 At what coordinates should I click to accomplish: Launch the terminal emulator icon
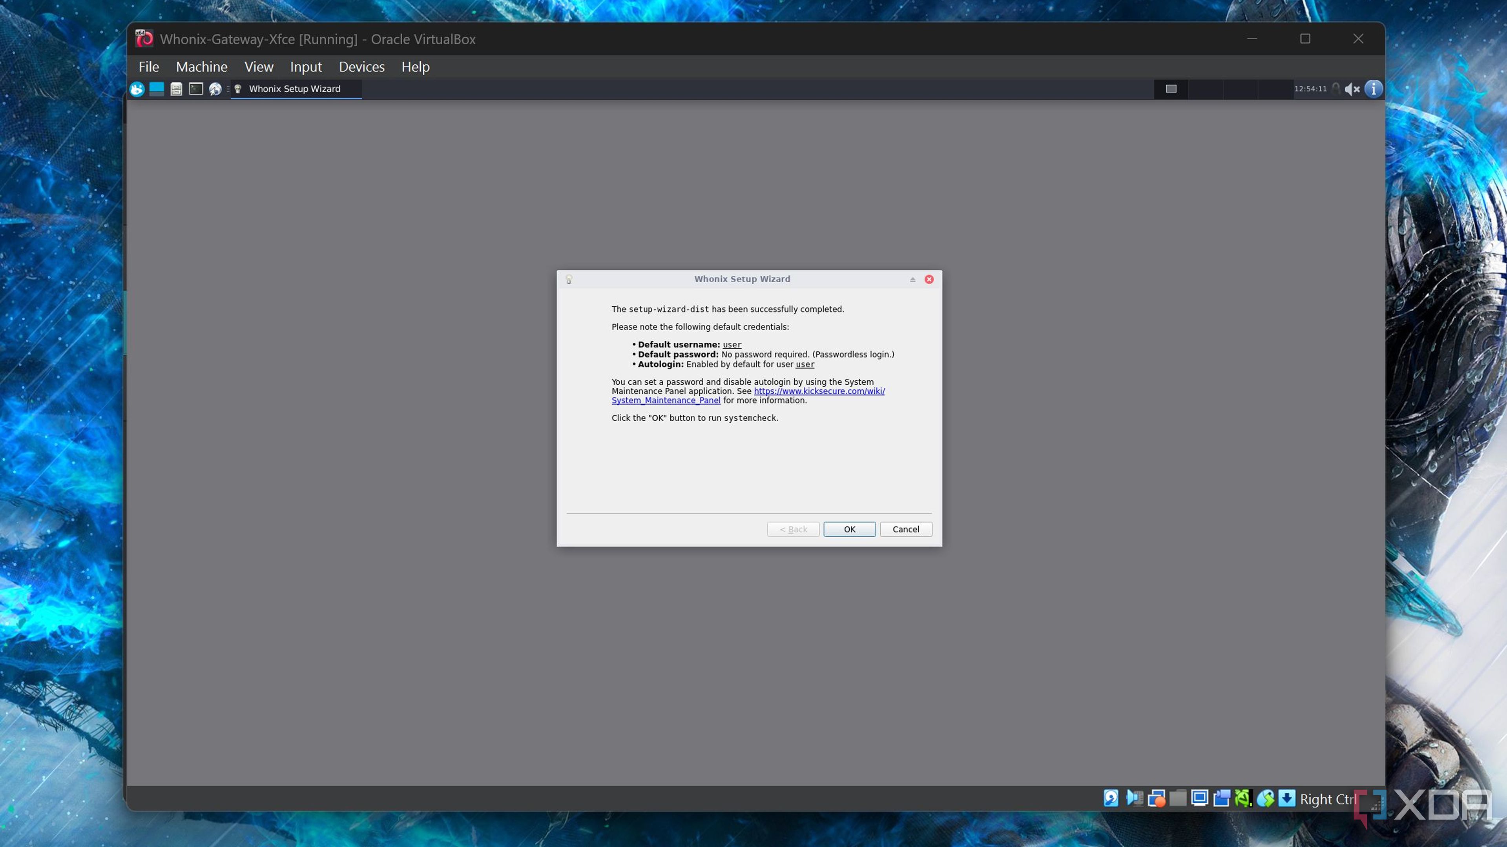[x=196, y=89]
